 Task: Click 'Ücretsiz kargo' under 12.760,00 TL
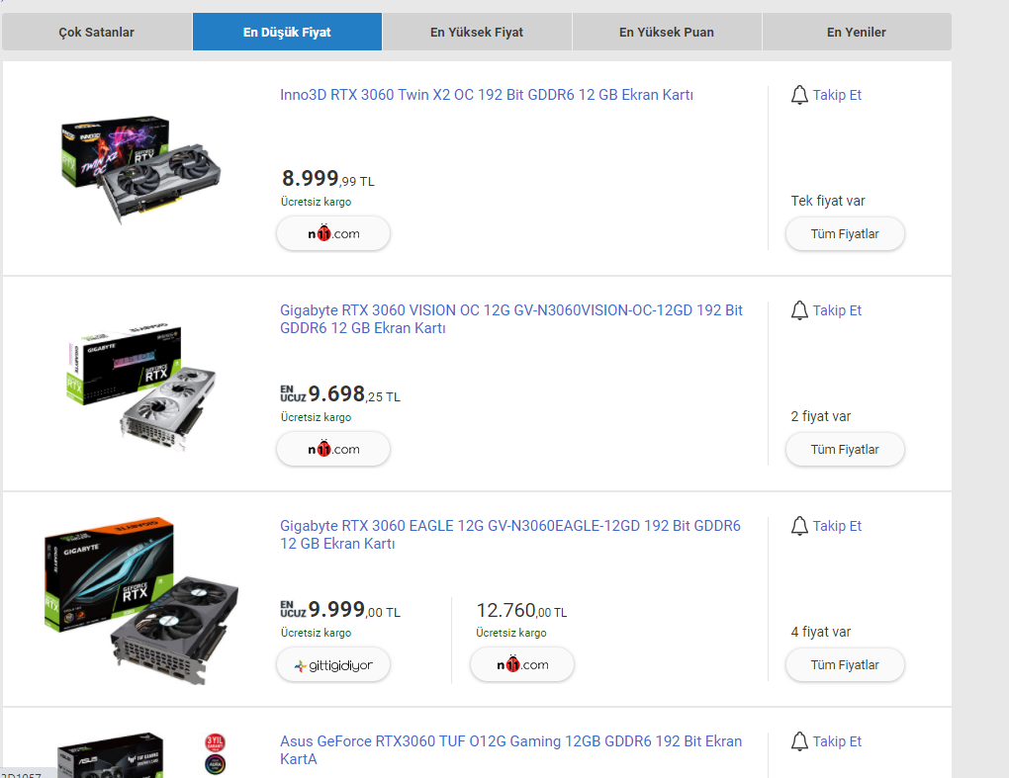pos(511,633)
